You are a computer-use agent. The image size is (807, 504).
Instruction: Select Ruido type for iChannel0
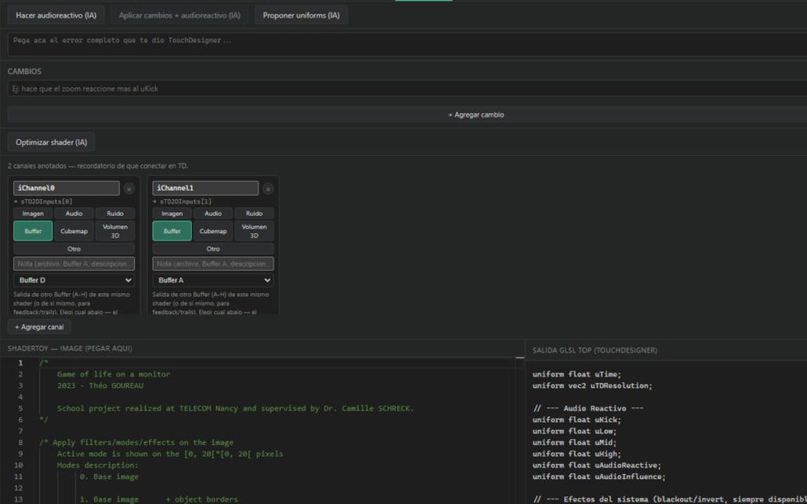click(115, 213)
